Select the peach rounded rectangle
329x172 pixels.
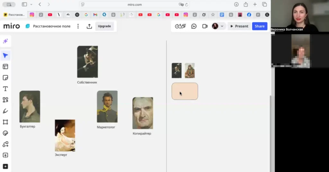[185, 91]
